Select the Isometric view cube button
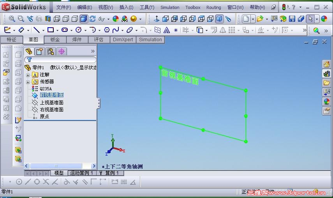The image size is (333, 198). [x=219, y=19]
